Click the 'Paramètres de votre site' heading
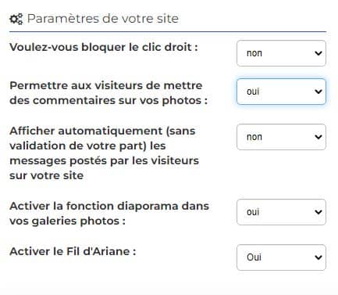338x295 pixels. 103,19
